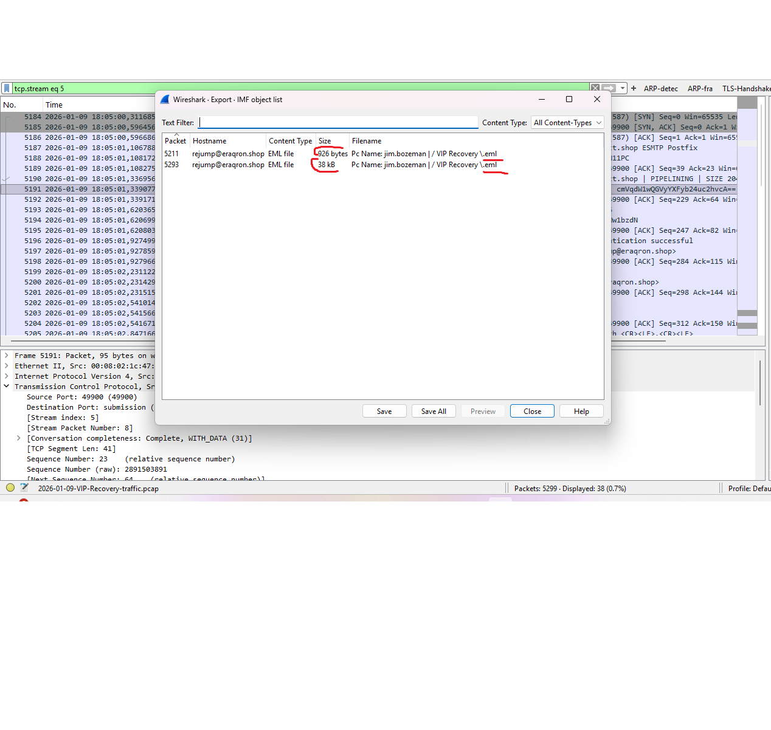Select packet 5198 in the packet list

pos(78,261)
